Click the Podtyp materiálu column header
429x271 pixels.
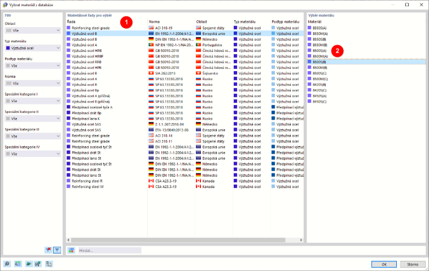(x=287, y=21)
